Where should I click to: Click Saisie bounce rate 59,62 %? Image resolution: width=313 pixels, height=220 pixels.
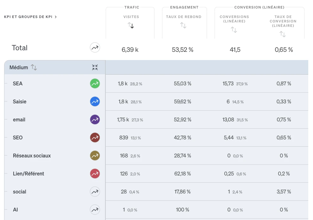coord(182,101)
